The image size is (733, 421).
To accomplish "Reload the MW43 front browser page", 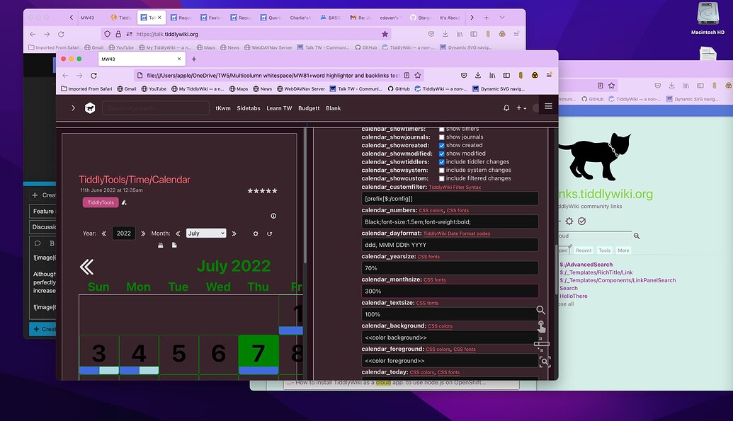I will (x=93, y=75).
